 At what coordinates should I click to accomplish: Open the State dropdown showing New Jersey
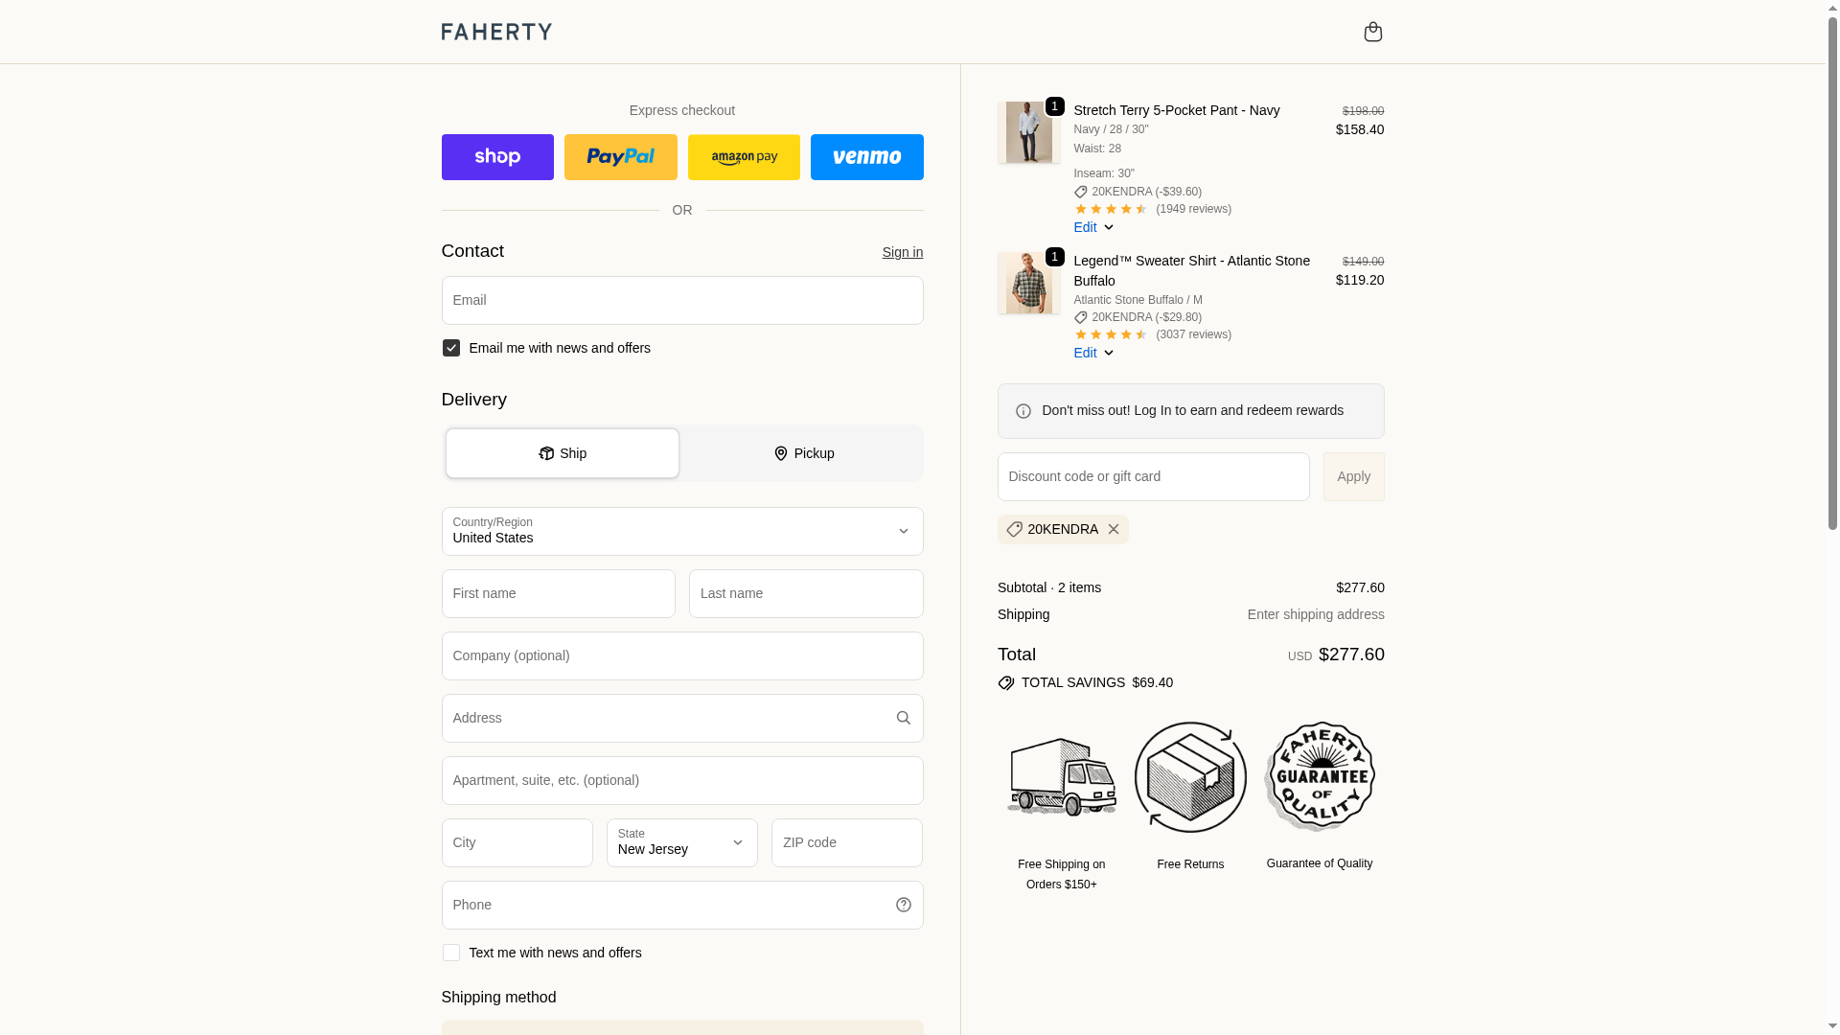pos(682,842)
